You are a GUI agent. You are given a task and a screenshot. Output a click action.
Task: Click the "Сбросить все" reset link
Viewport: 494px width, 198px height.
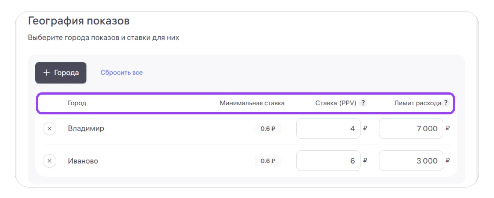coord(122,73)
